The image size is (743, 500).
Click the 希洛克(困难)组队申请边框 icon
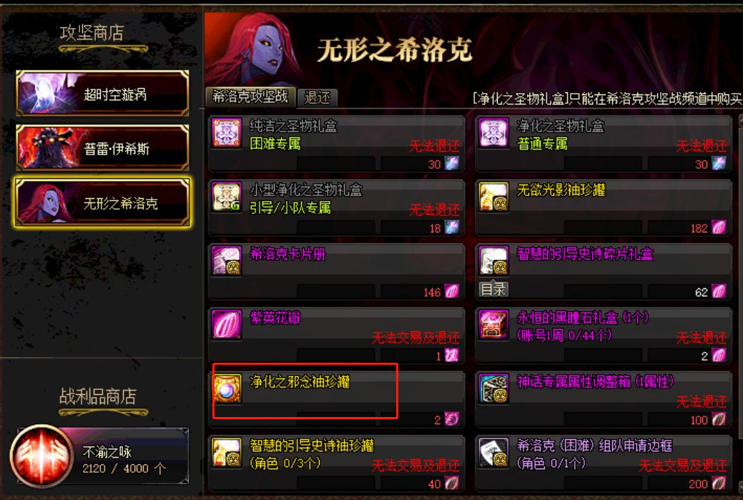(x=493, y=453)
